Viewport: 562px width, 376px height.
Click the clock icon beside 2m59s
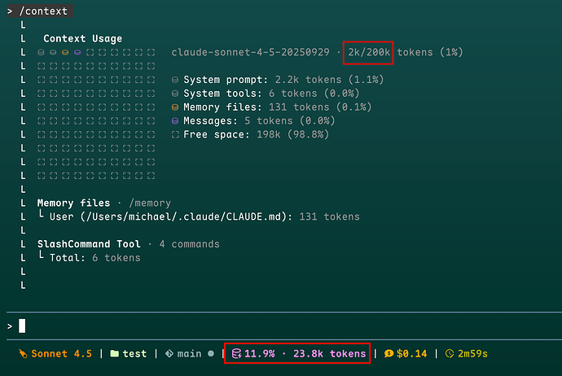coord(450,354)
